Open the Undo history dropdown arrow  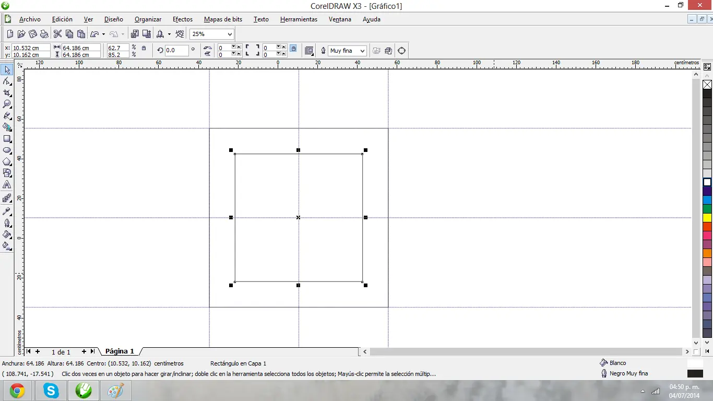[103, 34]
